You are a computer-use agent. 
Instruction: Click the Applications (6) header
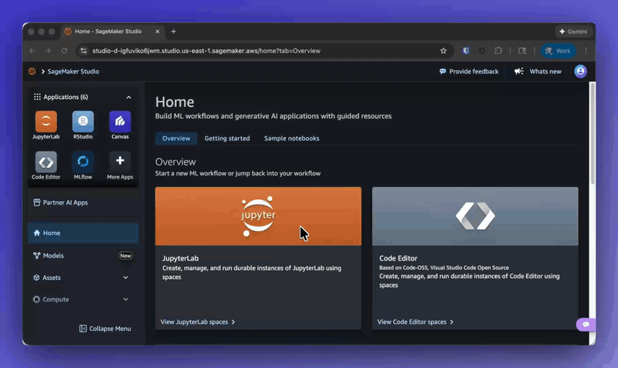(83, 97)
